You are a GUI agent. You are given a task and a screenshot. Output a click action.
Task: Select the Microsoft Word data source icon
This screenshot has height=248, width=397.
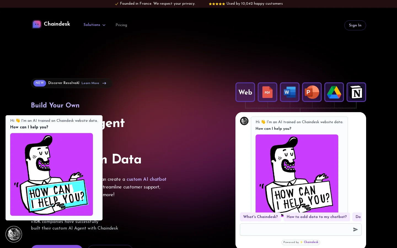tap(290, 92)
